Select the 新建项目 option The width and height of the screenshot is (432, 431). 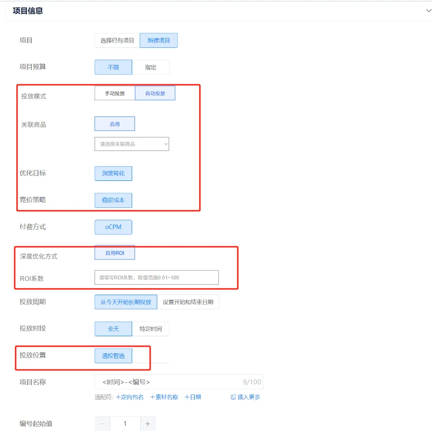(159, 41)
